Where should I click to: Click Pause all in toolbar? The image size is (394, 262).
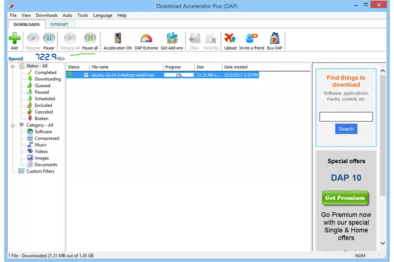[90, 38]
